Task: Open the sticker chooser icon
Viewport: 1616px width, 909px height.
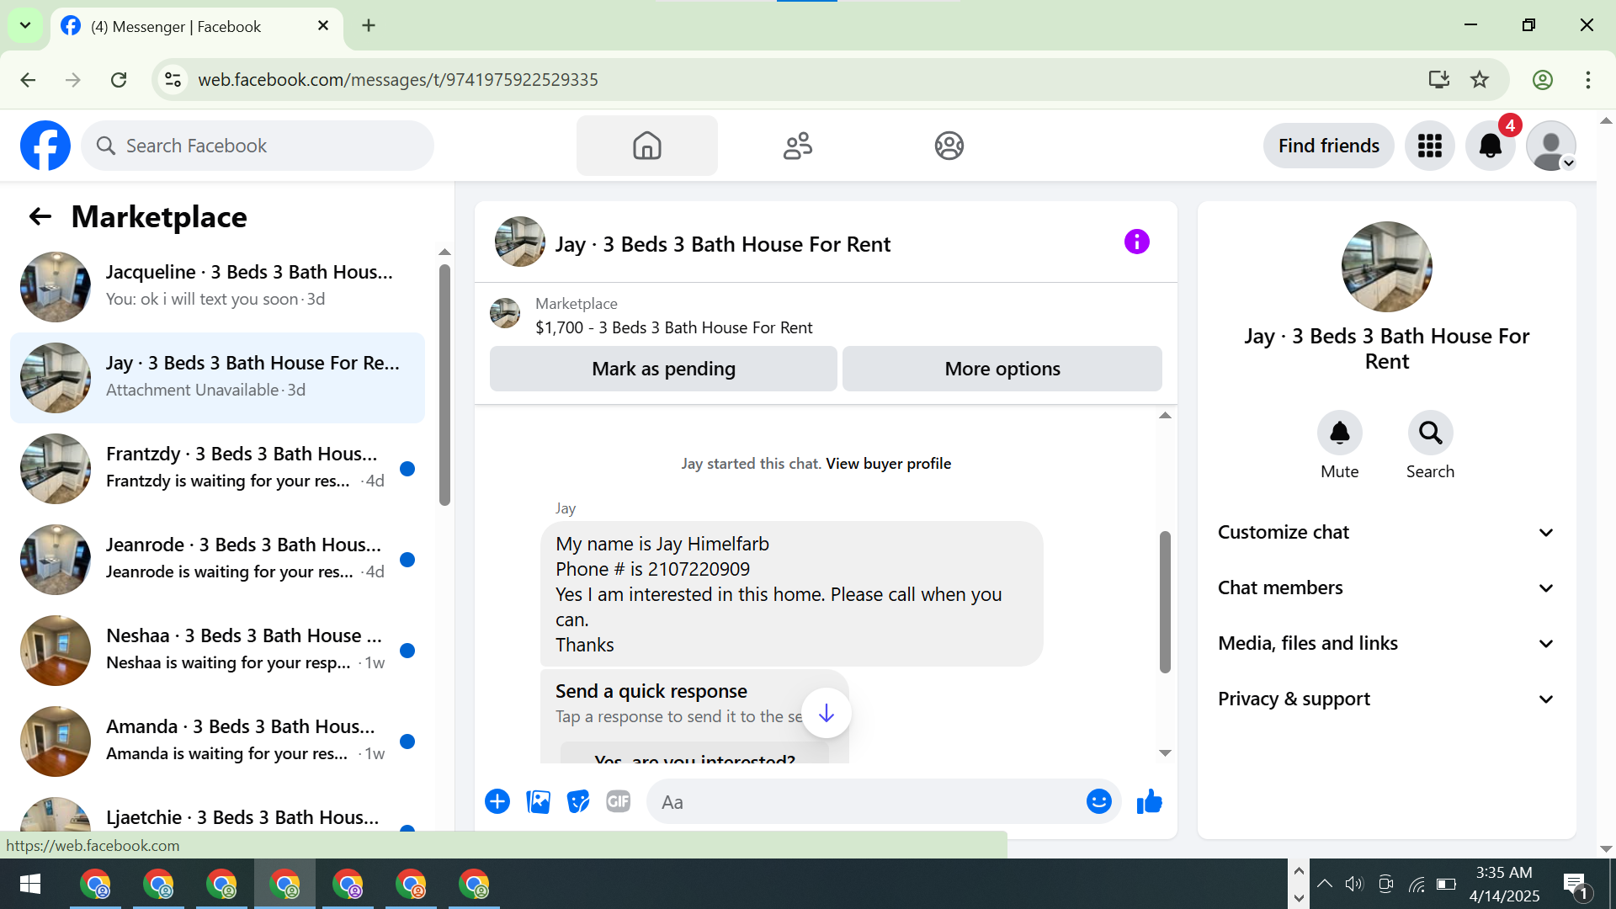Action: coord(578,802)
